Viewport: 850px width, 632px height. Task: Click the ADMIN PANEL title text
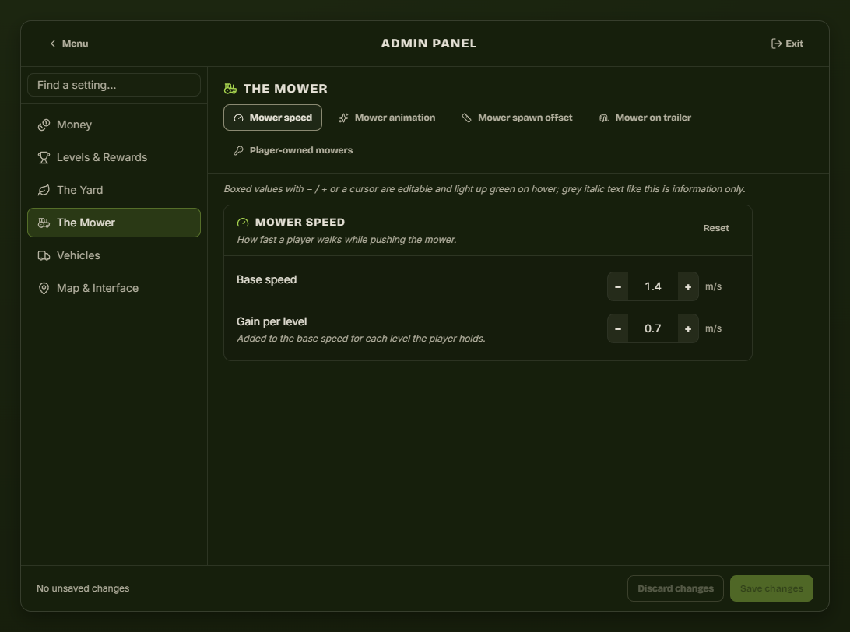[429, 44]
